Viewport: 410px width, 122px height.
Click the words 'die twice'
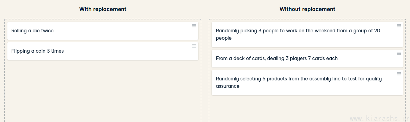tap(43, 31)
